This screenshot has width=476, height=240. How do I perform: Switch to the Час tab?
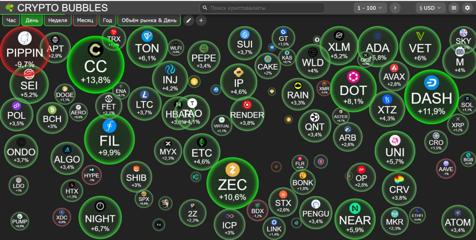[11, 20]
